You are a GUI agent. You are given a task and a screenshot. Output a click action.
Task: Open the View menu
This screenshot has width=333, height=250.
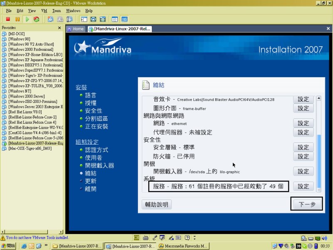(32, 11)
